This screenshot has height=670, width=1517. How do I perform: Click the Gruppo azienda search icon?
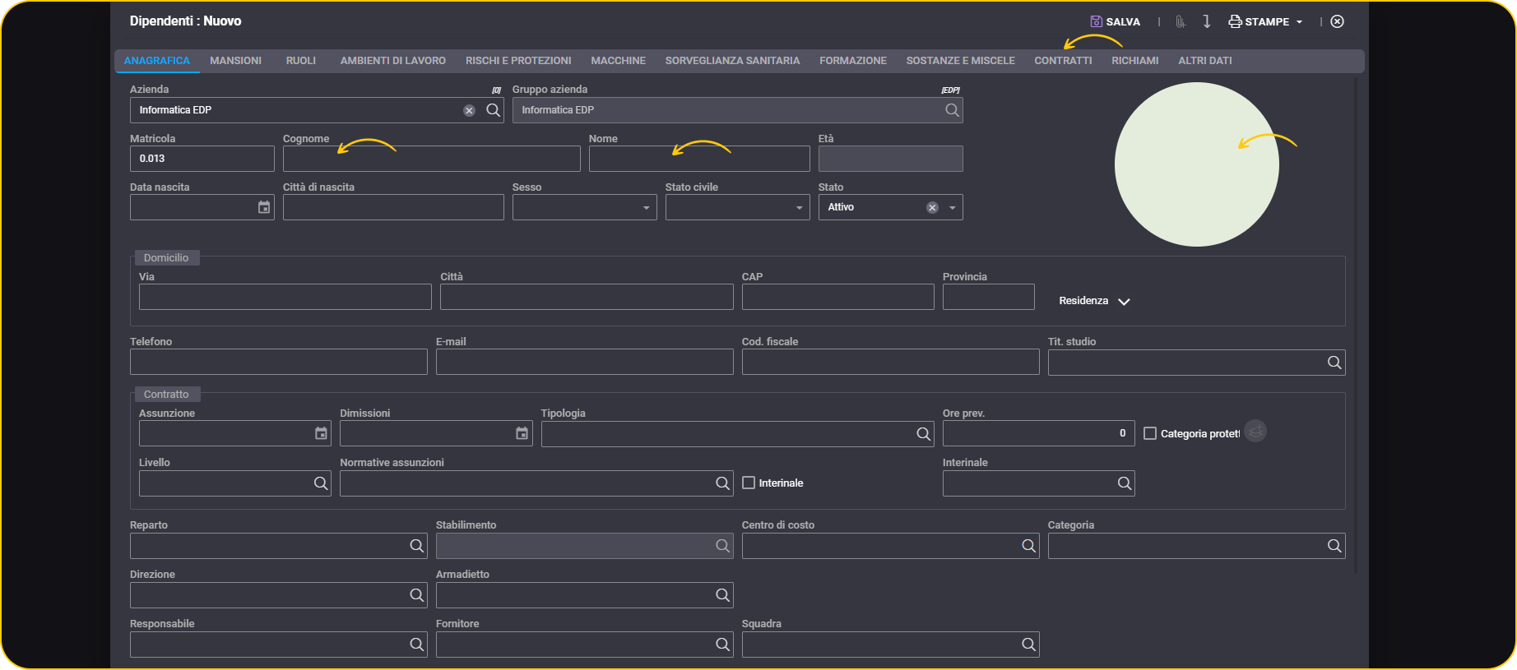pos(952,110)
